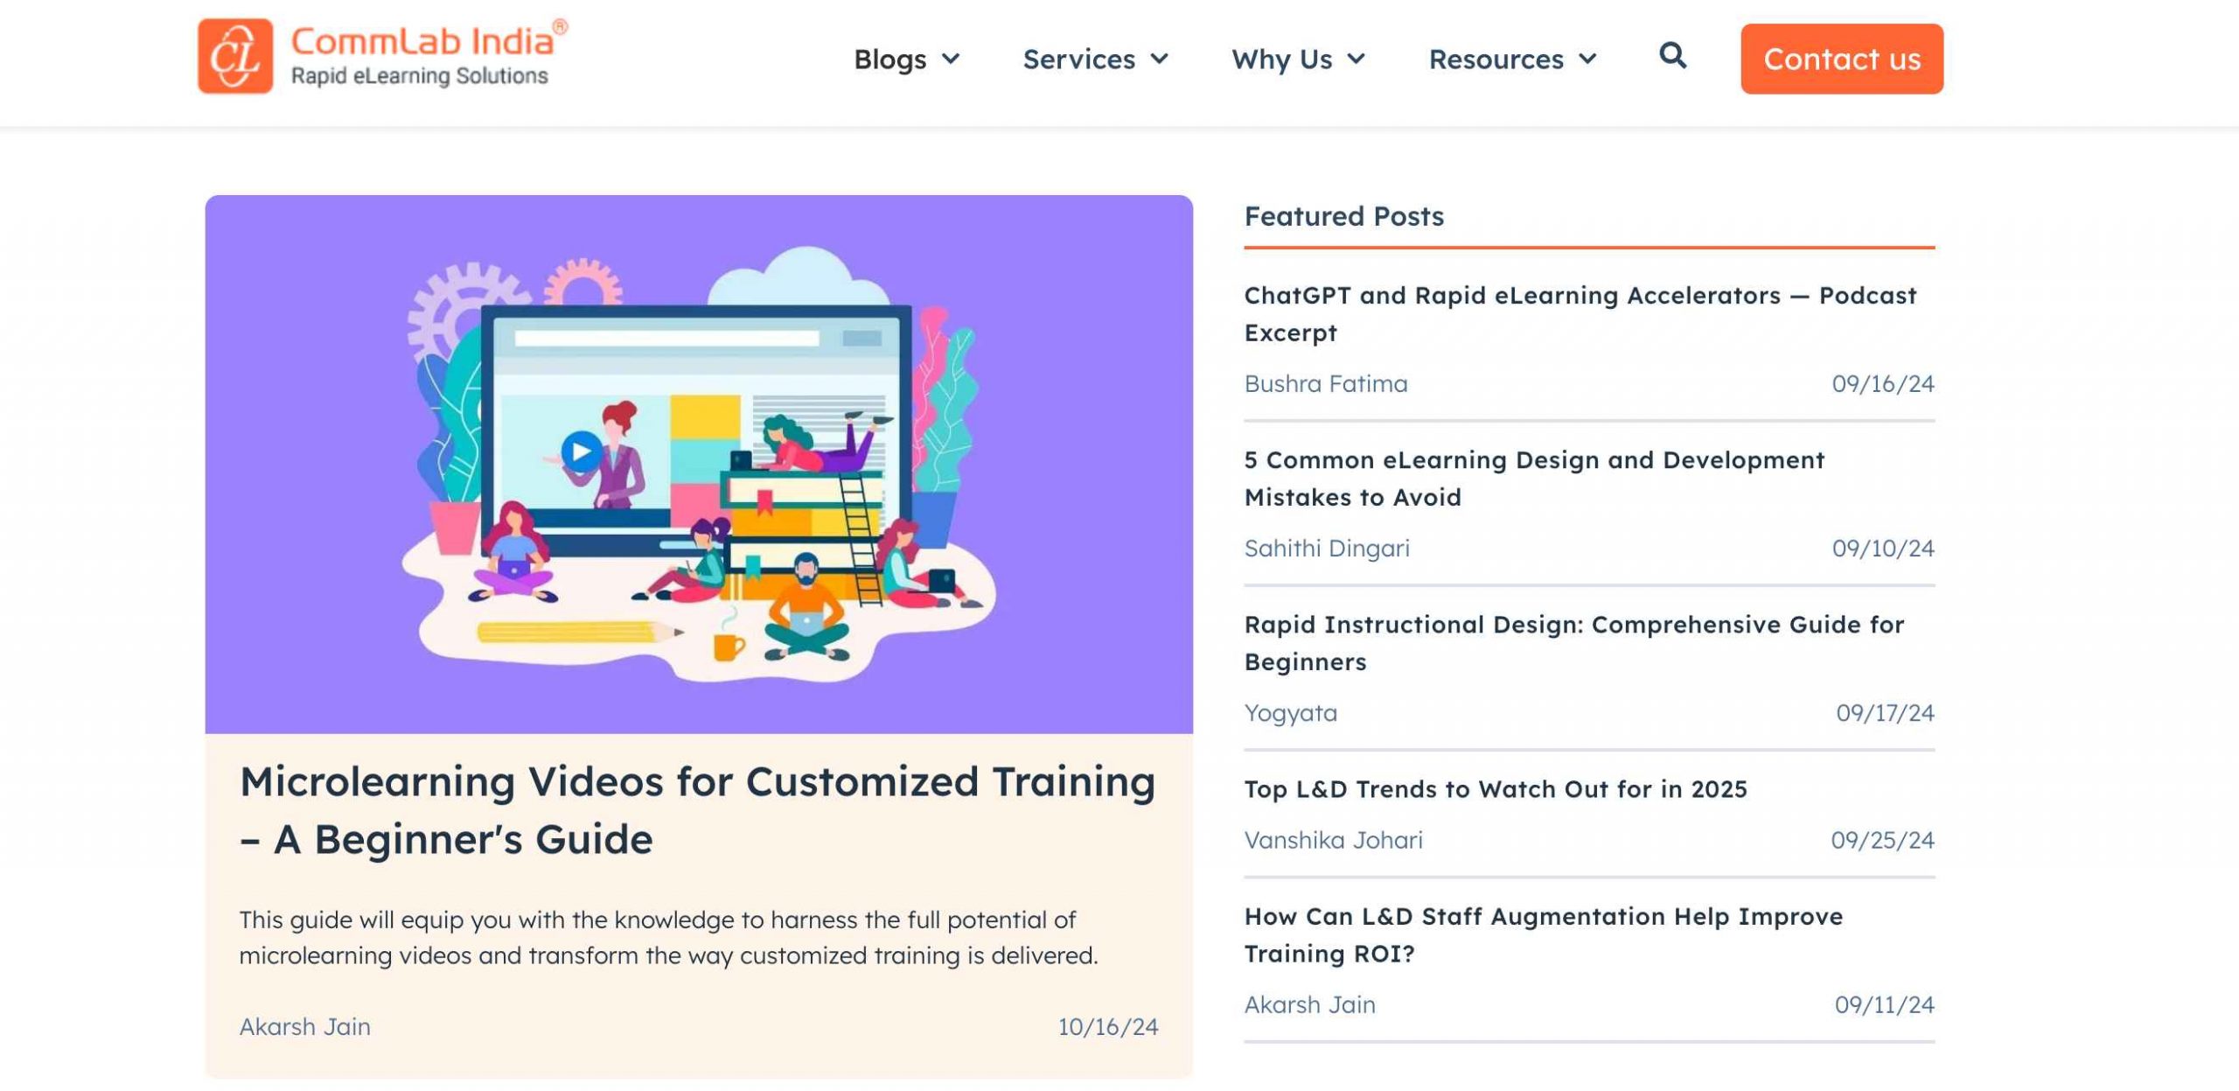Open 5 Common eLearning Design Mistakes post
The width and height of the screenshot is (2239, 1091).
coord(1534,478)
